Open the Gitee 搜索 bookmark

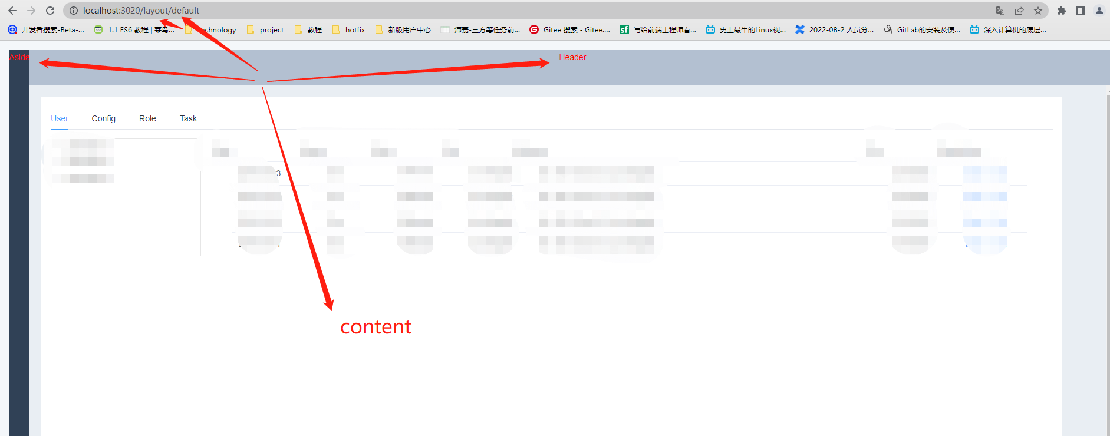(x=569, y=29)
